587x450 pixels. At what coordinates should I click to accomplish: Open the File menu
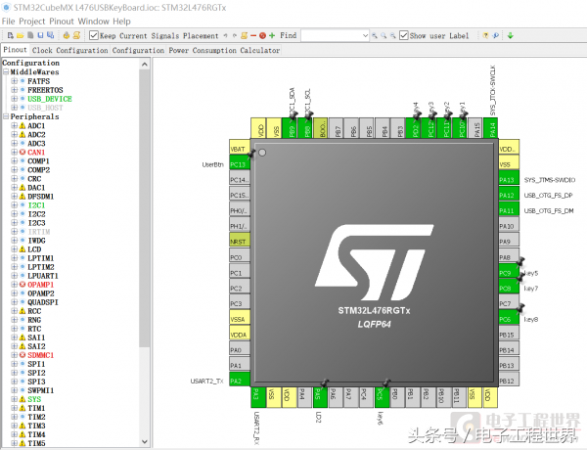click(x=8, y=22)
